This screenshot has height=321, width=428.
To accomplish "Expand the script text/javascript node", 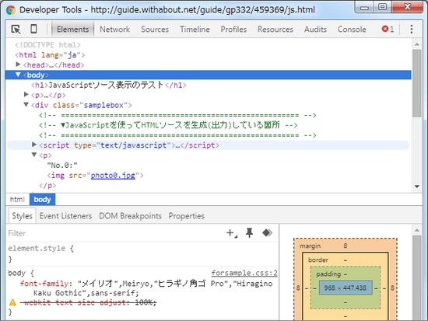I will pyautogui.click(x=33, y=145).
